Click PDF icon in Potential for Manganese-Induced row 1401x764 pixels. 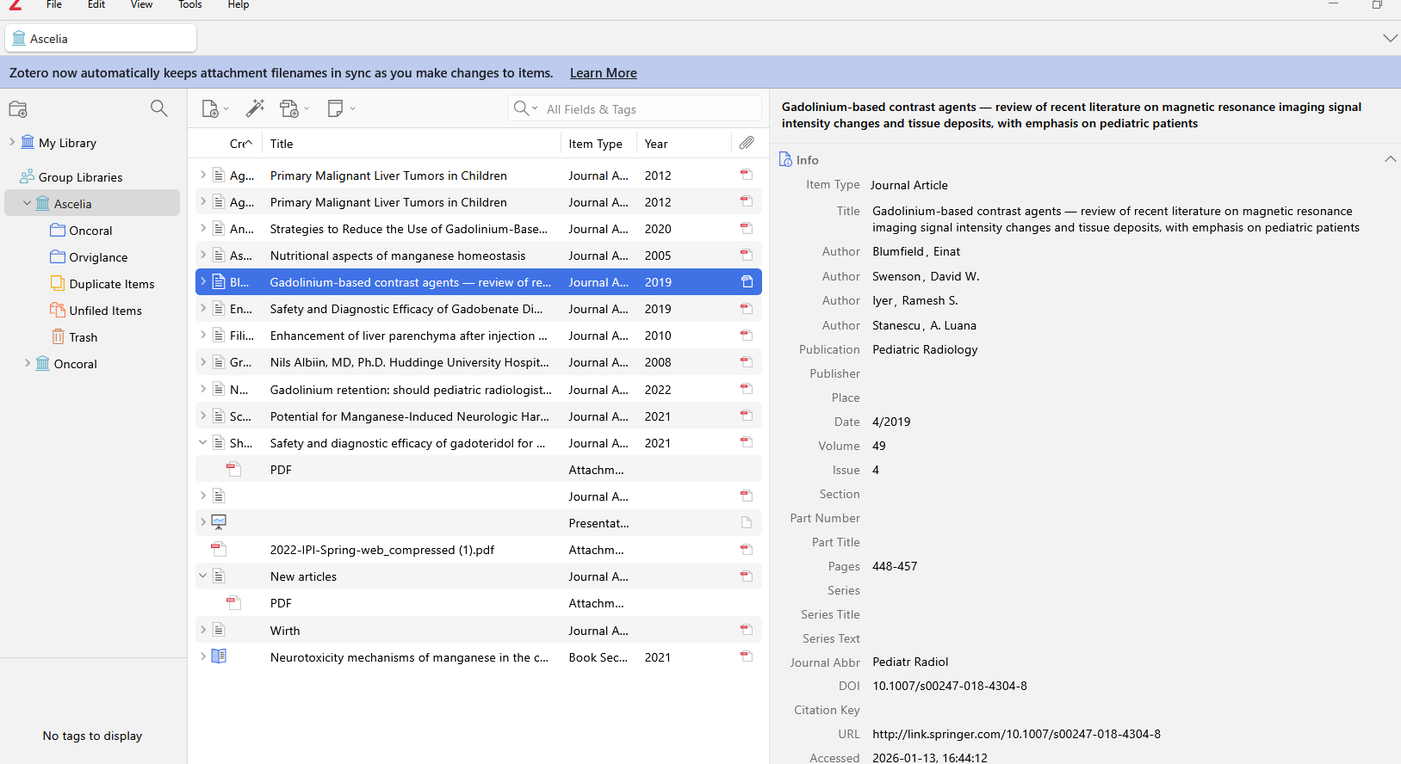point(747,416)
